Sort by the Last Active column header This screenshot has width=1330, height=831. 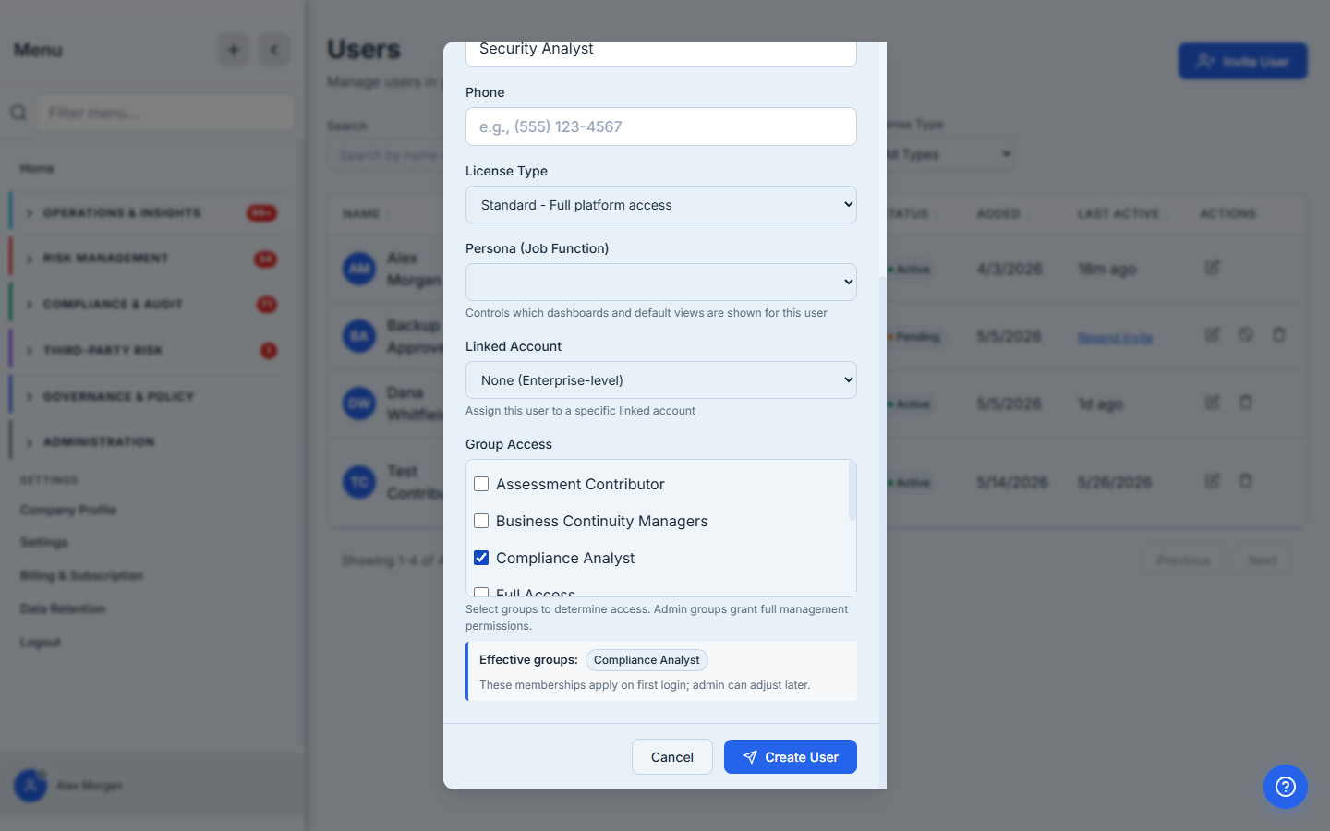coord(1118,213)
